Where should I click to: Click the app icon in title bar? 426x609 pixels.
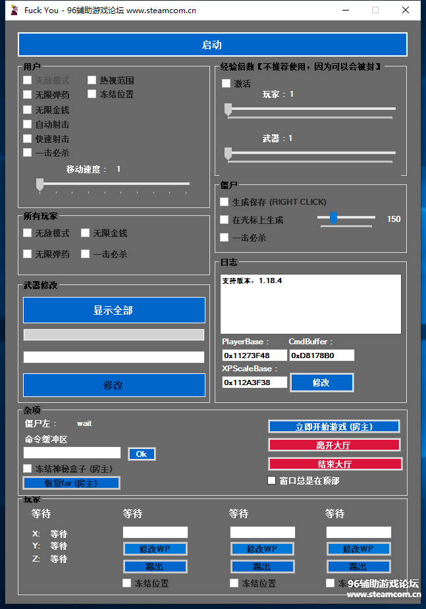click(14, 10)
